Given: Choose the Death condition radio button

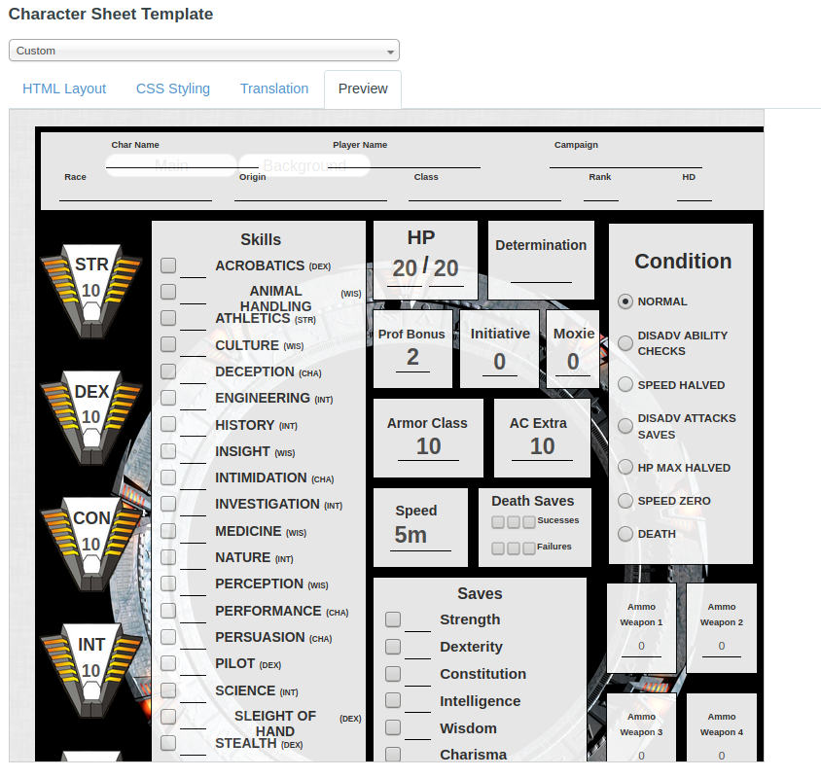Looking at the screenshot, I should click(625, 534).
